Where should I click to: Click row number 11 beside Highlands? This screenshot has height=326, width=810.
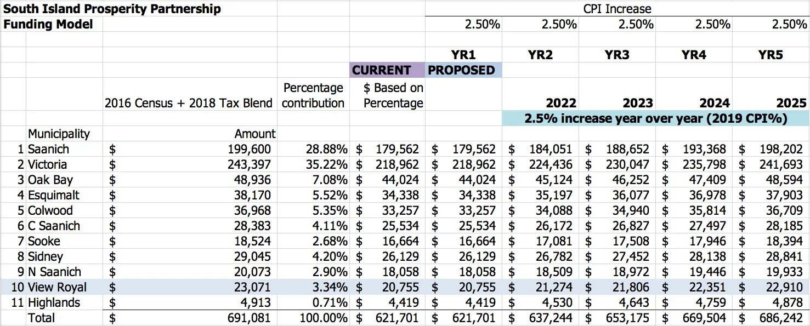click(x=19, y=302)
